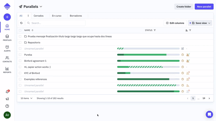Click the signature icon on Binford agreement 1
Viewport: 216px width, 121px height.
(188, 61)
